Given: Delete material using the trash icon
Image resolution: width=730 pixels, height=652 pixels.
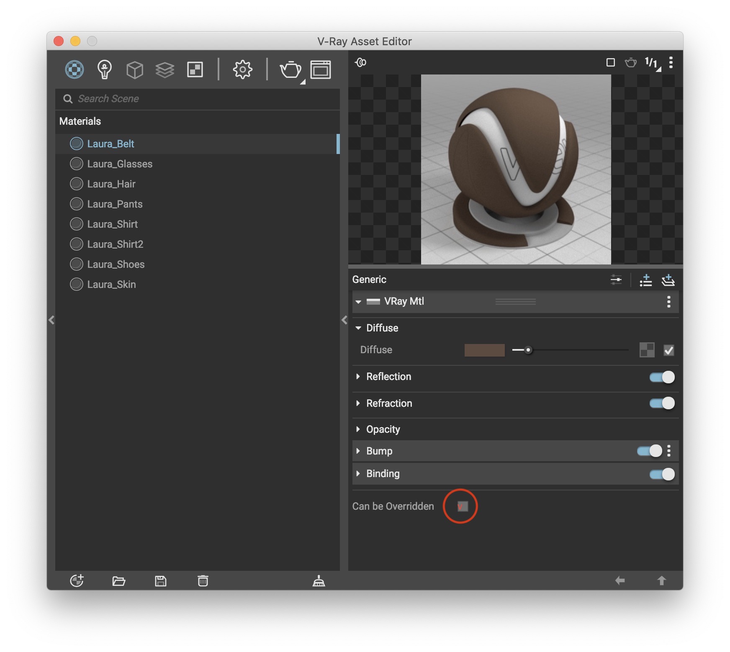Looking at the screenshot, I should (203, 580).
